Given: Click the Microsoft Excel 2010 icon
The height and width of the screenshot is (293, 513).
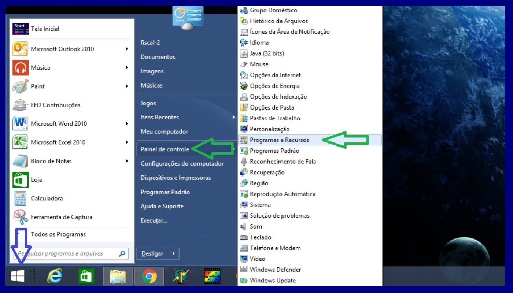Looking at the screenshot, I should point(21,142).
